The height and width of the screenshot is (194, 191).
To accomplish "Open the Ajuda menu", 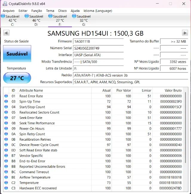I will coord(75,11).
